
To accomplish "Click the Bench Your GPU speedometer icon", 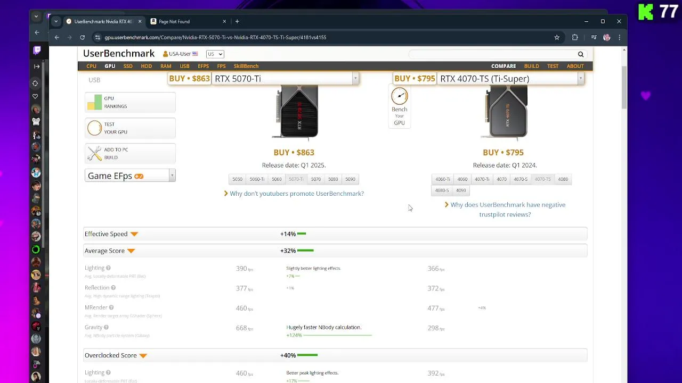I will click(399, 96).
